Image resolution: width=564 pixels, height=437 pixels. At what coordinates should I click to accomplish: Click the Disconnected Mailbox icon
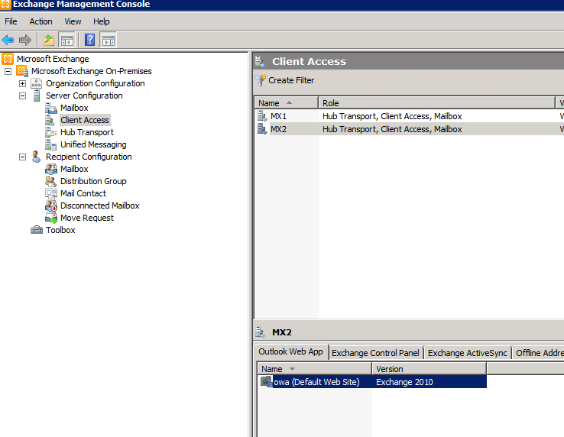pyautogui.click(x=51, y=206)
